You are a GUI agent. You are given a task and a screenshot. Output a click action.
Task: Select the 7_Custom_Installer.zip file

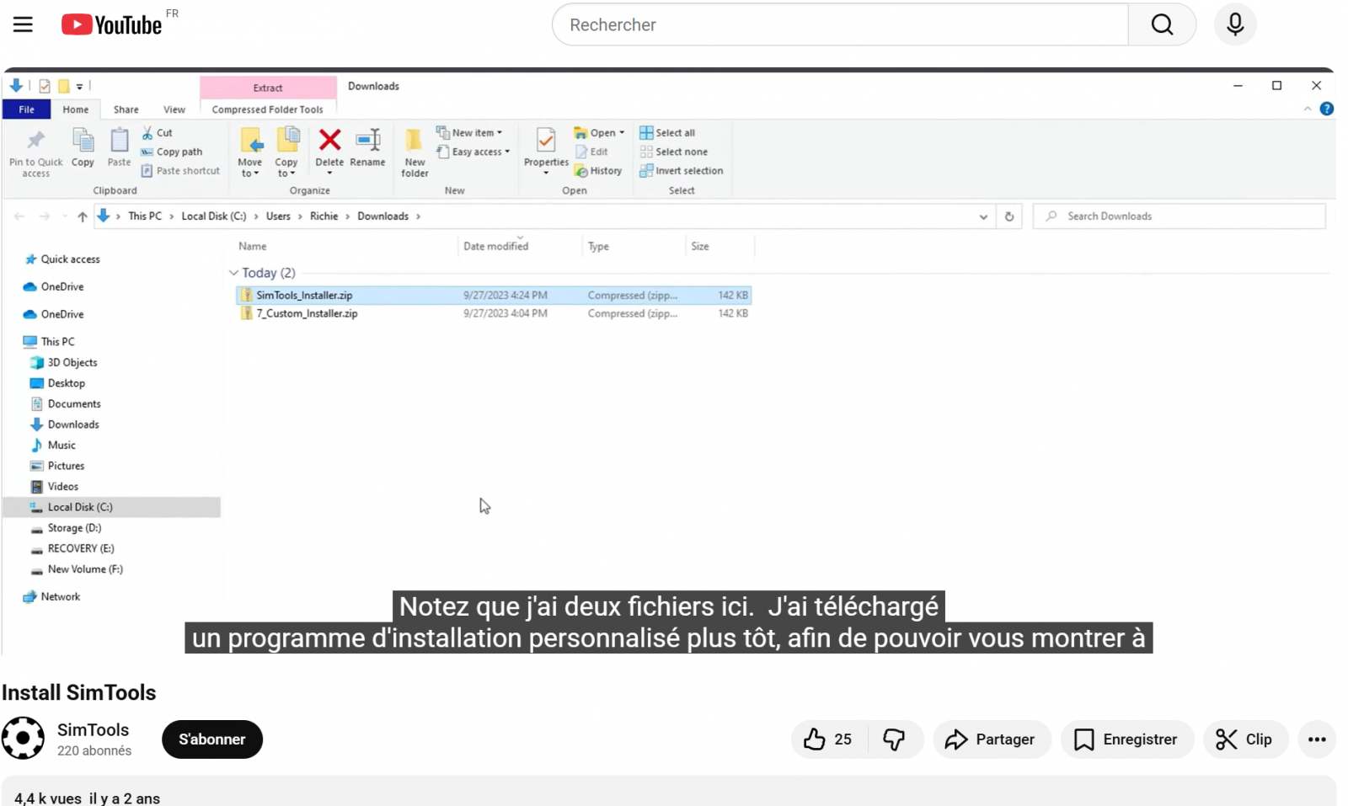[x=494, y=313]
